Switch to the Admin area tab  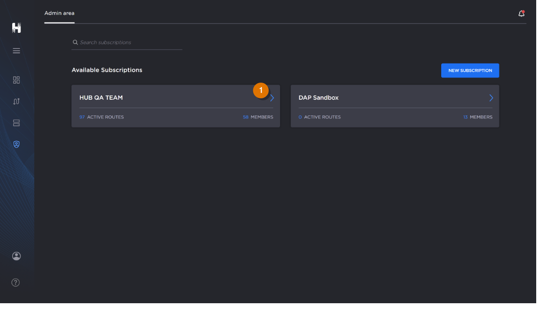59,13
